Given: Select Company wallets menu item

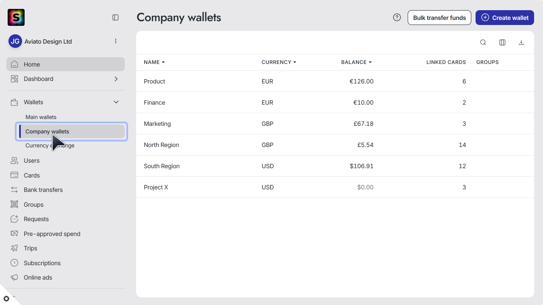Looking at the screenshot, I should [x=72, y=131].
